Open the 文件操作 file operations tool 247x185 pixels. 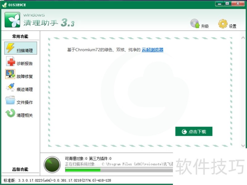coord(20,102)
